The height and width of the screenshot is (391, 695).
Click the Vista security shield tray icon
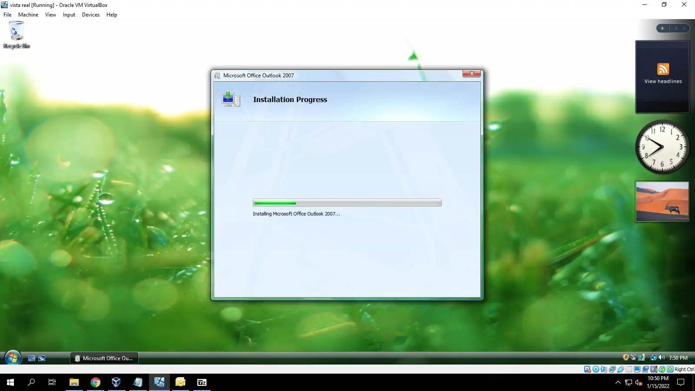click(626, 358)
